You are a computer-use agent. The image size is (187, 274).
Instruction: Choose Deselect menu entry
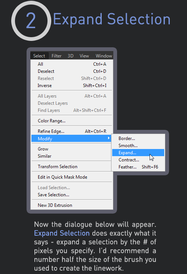(x=72, y=71)
